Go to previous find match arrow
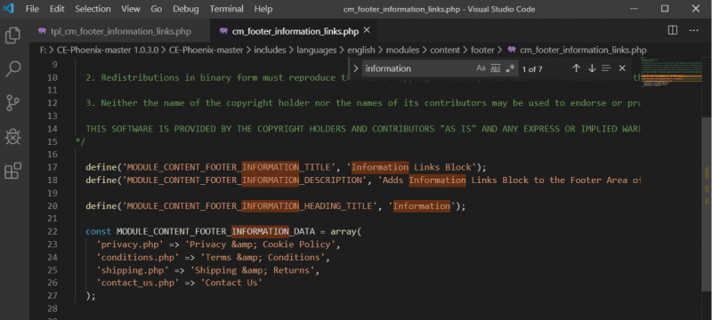Viewport: 712px width, 320px height. tap(576, 68)
